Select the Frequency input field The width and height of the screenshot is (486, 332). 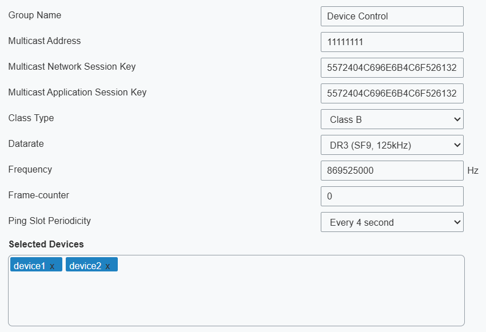[392, 171]
